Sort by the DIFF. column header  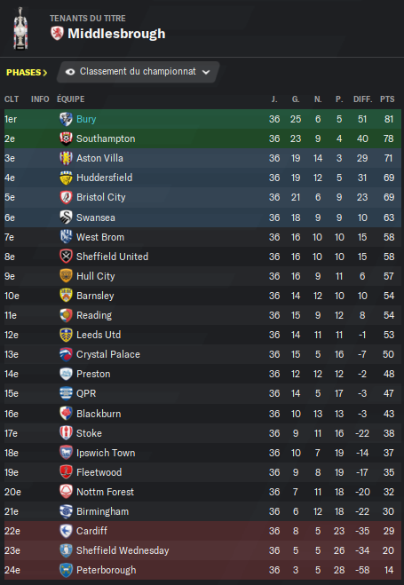tap(362, 99)
